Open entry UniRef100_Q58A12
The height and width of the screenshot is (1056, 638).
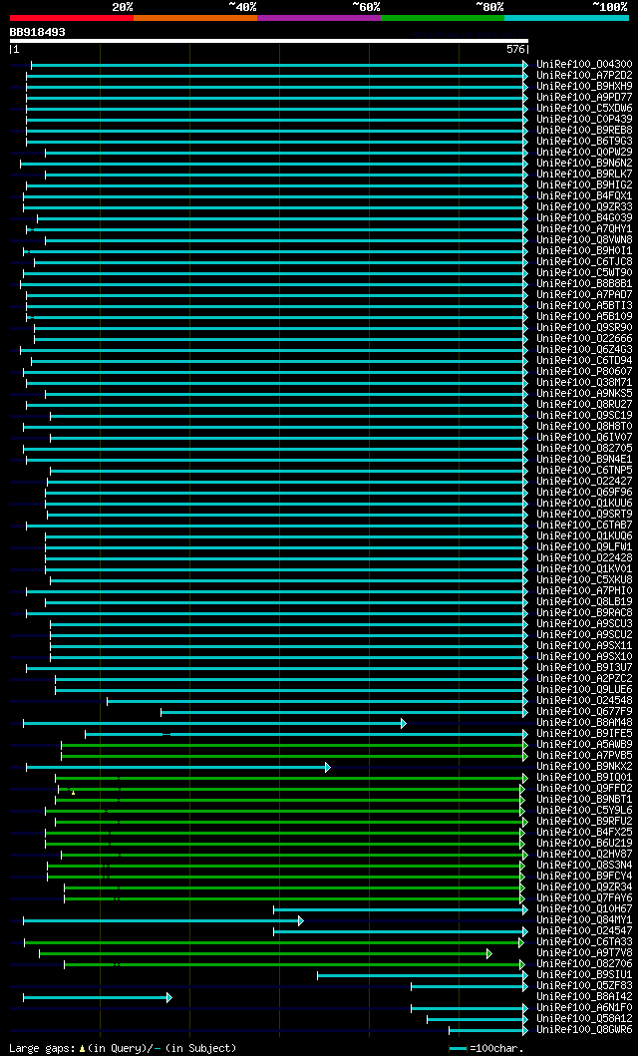tap(584, 1020)
